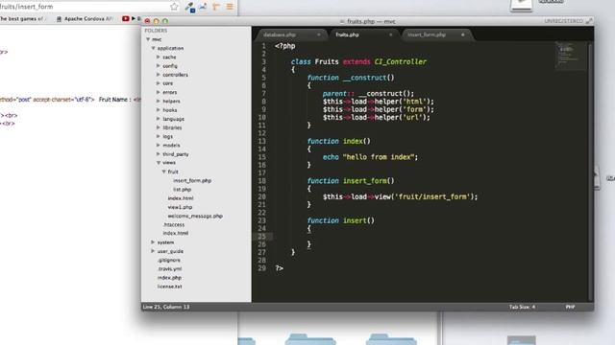Collapse the mvc root folder
The height and width of the screenshot is (345, 615).
pyautogui.click(x=148, y=39)
